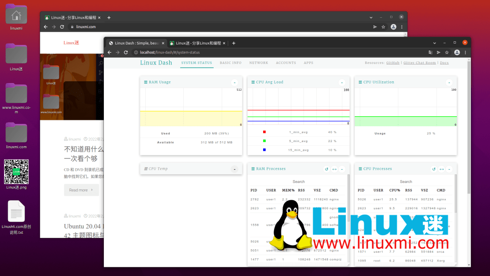Expand the CPU Temp widget
Image resolution: width=490 pixels, height=276 pixels.
(x=235, y=169)
